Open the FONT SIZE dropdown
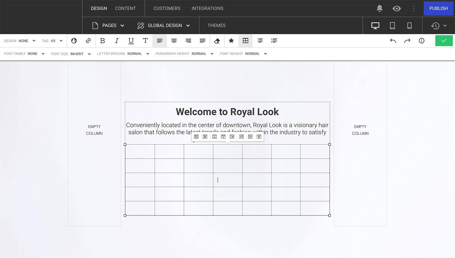The width and height of the screenshot is (455, 258). [x=71, y=54]
